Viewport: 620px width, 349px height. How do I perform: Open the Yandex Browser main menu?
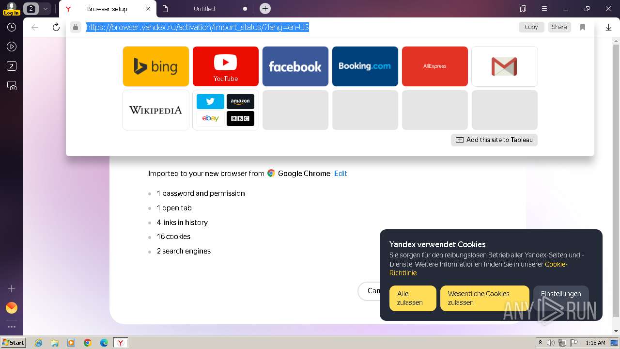coord(544,9)
